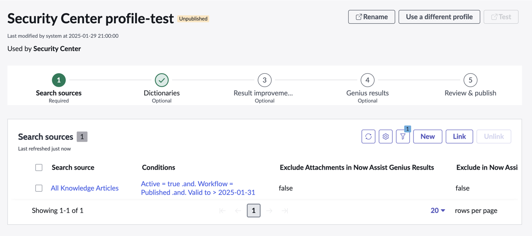
Task: Click the 'Last refreshed just now' text
Action: tap(44, 149)
